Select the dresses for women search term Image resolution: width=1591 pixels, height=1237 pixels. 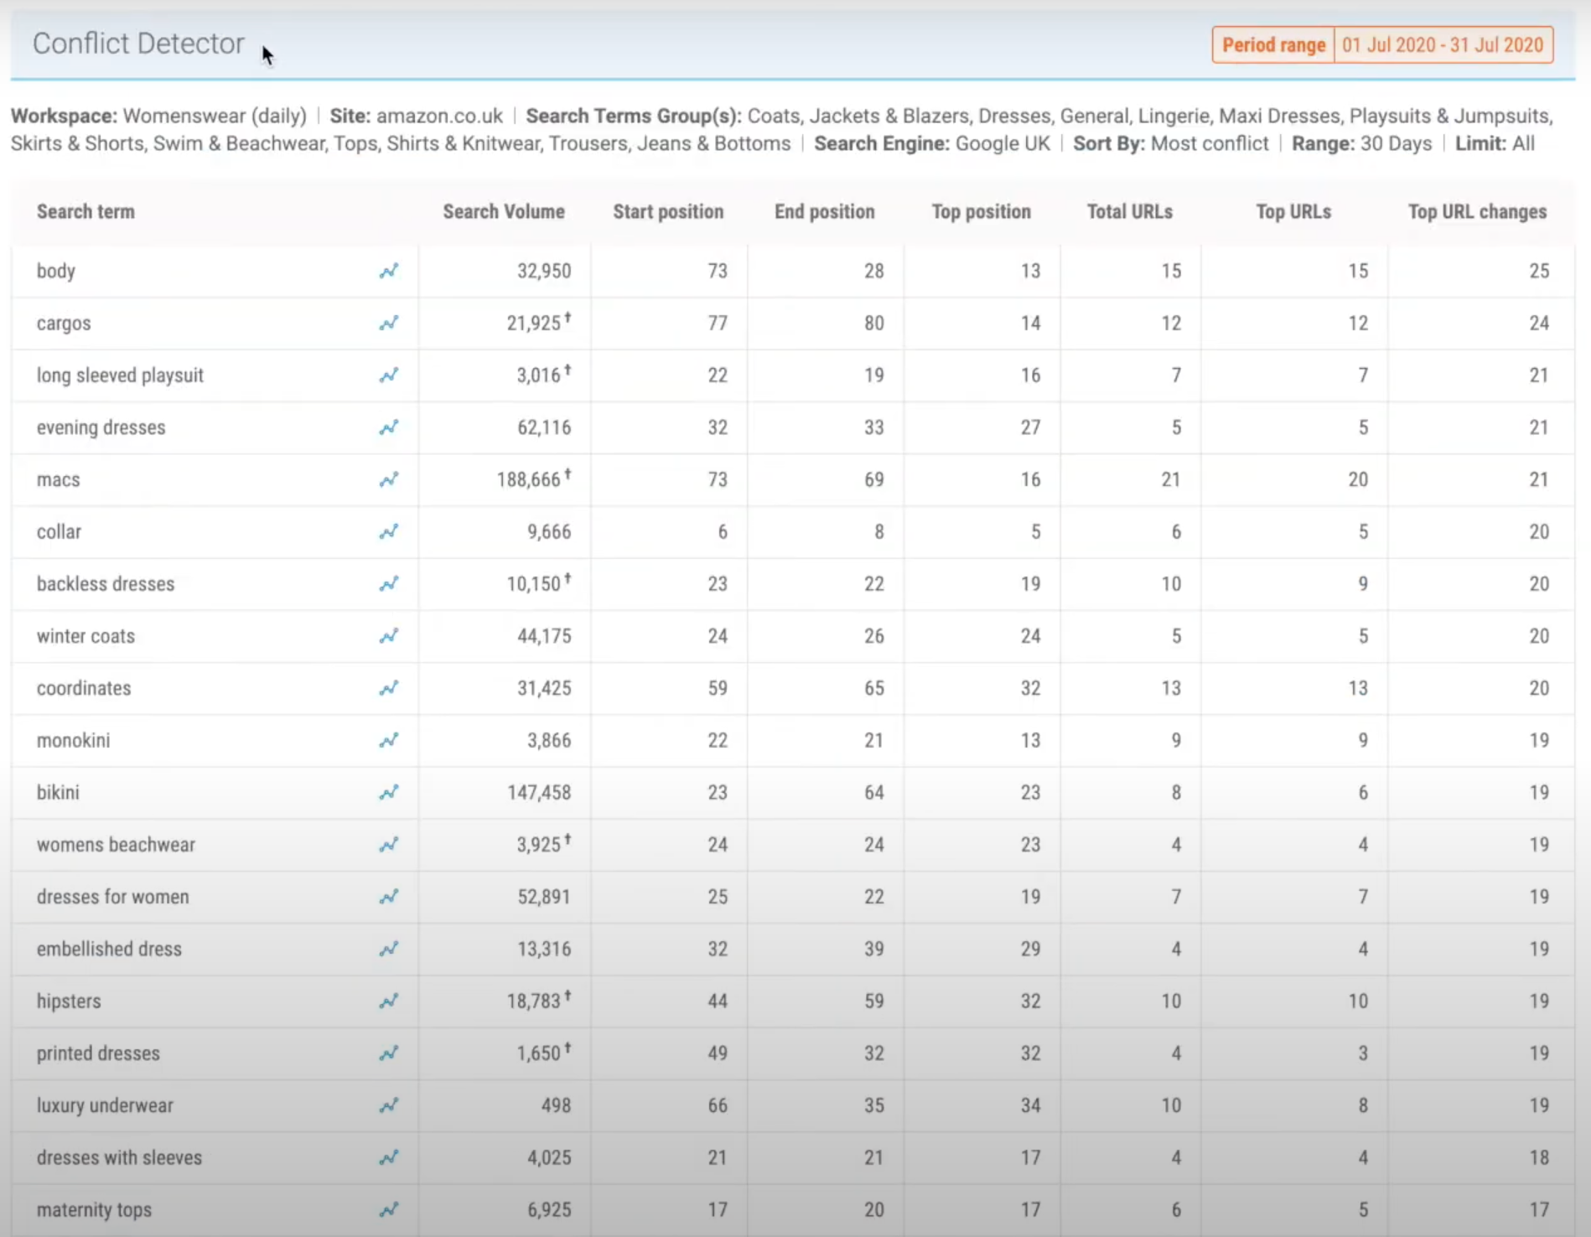pos(112,897)
